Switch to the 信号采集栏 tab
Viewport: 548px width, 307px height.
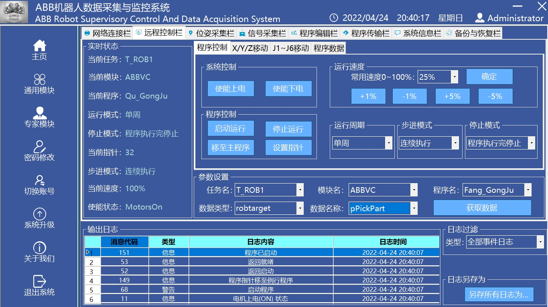pyautogui.click(x=263, y=33)
